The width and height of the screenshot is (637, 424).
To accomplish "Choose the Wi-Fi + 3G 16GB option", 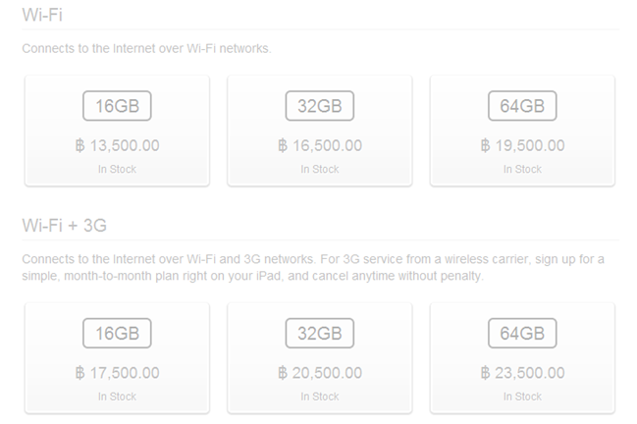I will [x=117, y=358].
